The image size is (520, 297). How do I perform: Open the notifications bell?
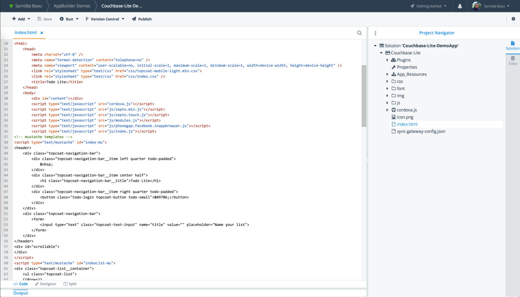(x=460, y=6)
